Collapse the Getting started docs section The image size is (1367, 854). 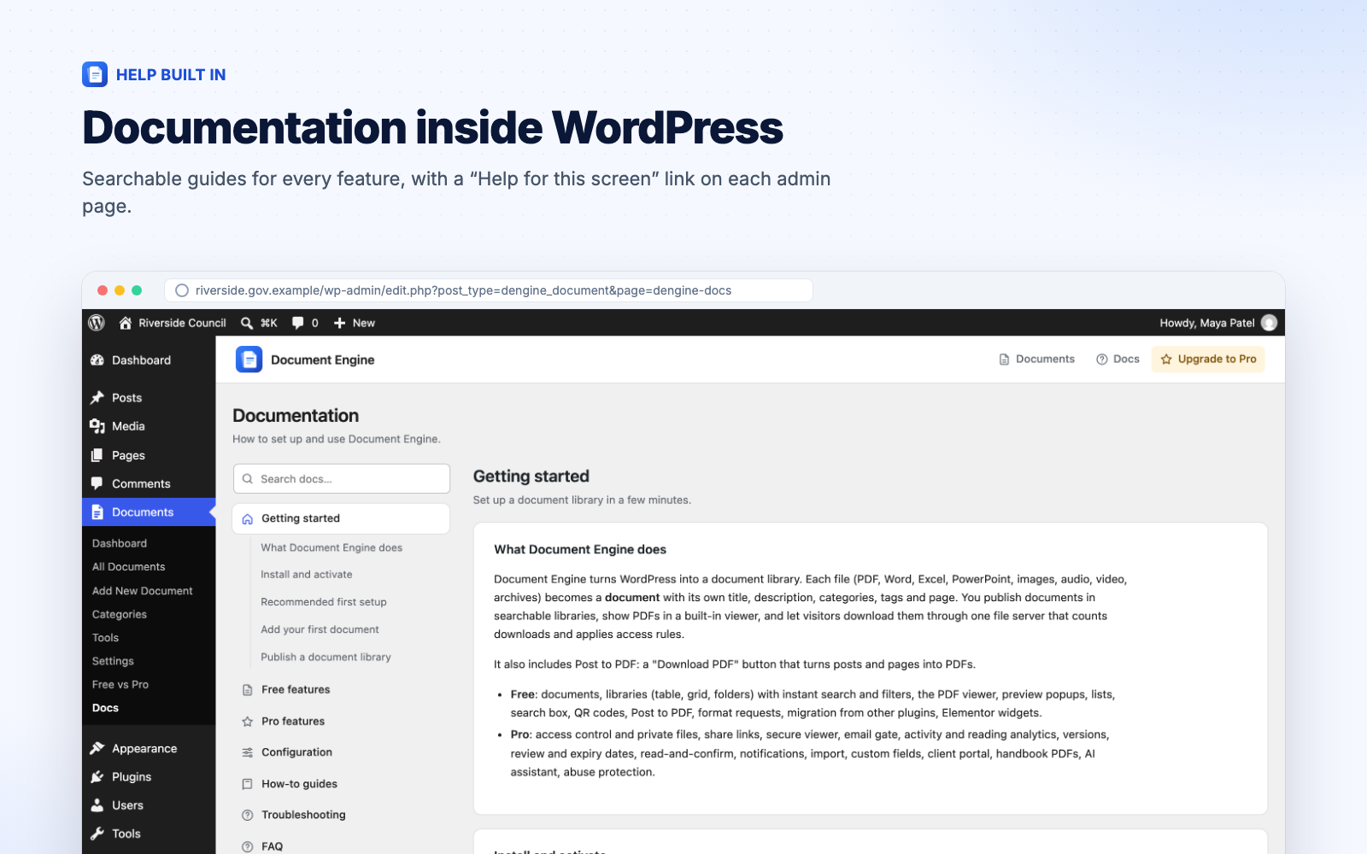(342, 518)
